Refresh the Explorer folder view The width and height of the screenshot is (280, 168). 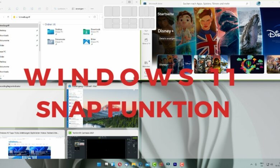pyautogui.click(x=95, y=17)
